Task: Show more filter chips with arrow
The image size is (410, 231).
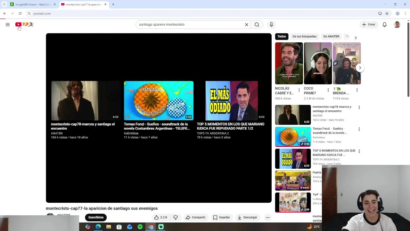Action: click(356, 38)
